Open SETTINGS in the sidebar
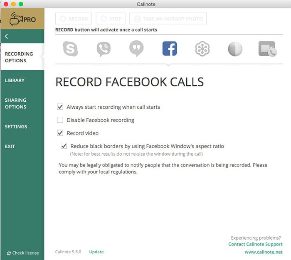 click(x=16, y=127)
